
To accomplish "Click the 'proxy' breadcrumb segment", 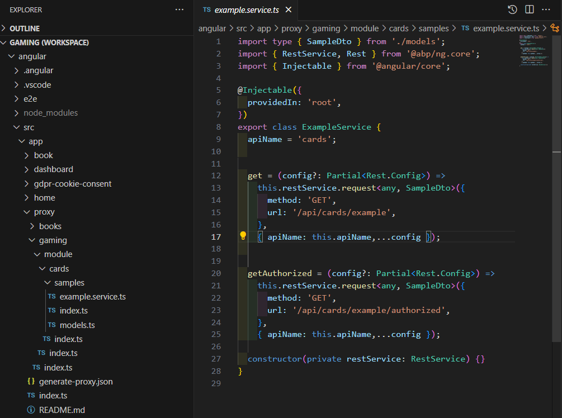I will (x=291, y=28).
